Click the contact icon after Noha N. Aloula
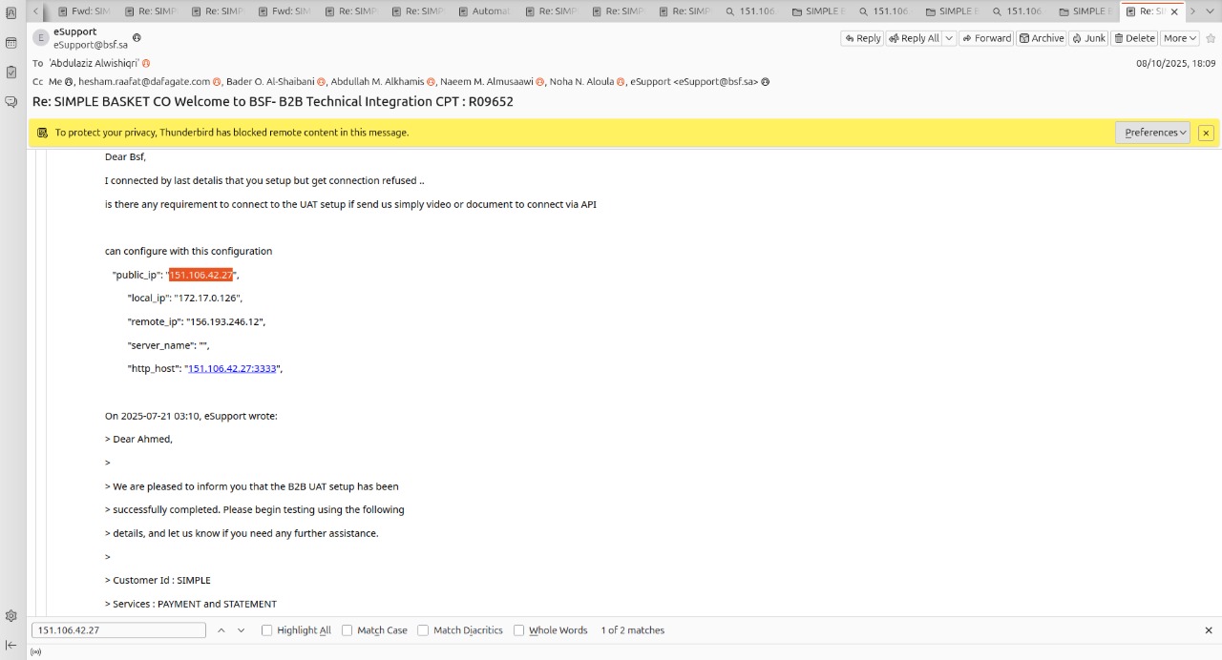This screenshot has width=1222, height=660. click(x=621, y=82)
